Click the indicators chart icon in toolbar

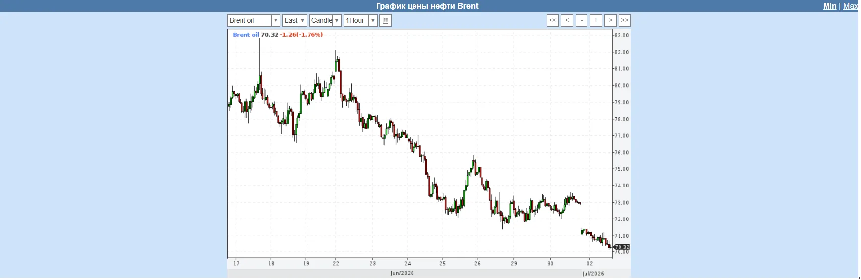click(385, 20)
